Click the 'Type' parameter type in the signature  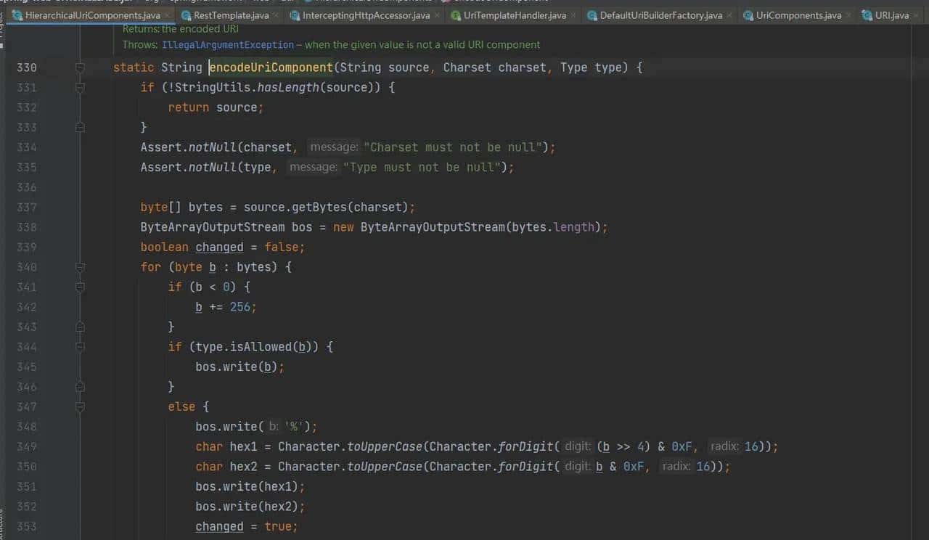pos(574,67)
